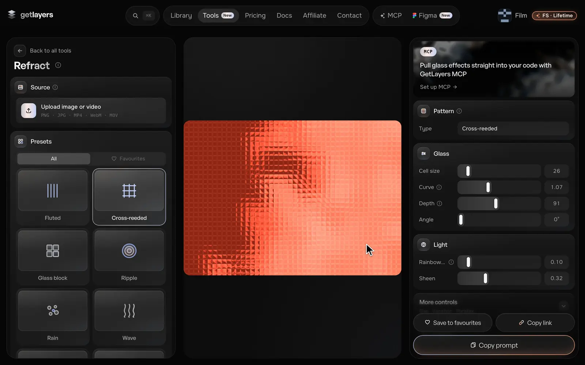Select the All presets filter
Image resolution: width=585 pixels, height=365 pixels.
coord(54,159)
